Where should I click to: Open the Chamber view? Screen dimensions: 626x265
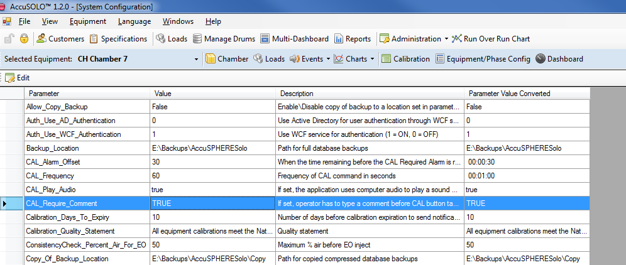click(x=227, y=59)
